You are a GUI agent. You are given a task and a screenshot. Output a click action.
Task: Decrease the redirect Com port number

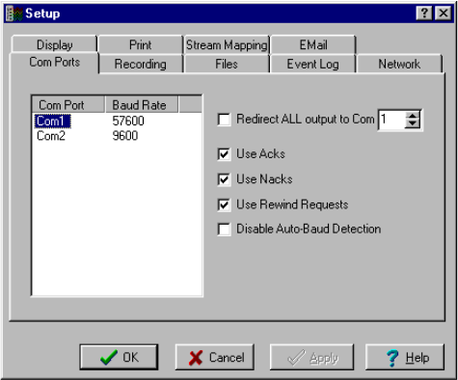[x=413, y=124]
